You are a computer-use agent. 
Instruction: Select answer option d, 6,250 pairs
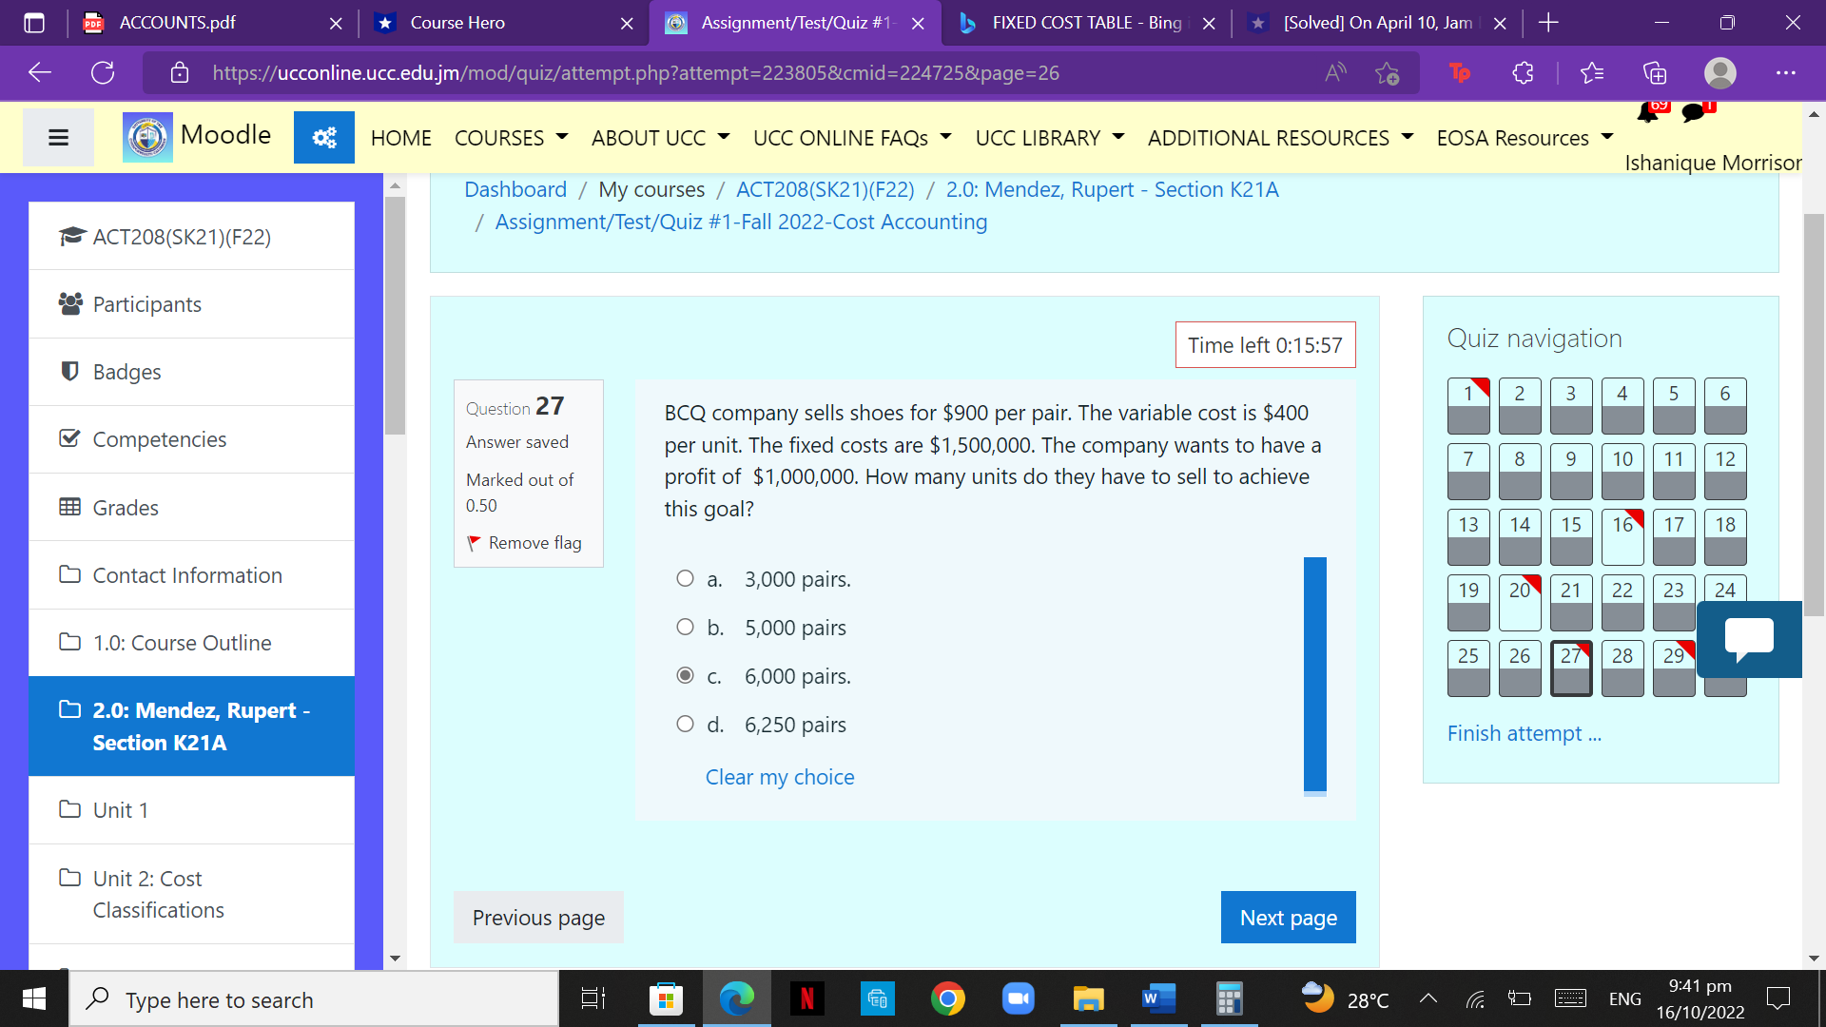(685, 724)
